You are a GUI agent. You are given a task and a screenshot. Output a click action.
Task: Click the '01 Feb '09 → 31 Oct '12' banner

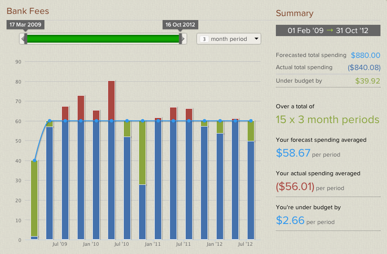point(328,30)
